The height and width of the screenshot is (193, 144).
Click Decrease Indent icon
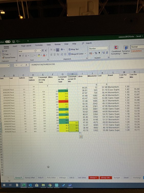[62, 54]
